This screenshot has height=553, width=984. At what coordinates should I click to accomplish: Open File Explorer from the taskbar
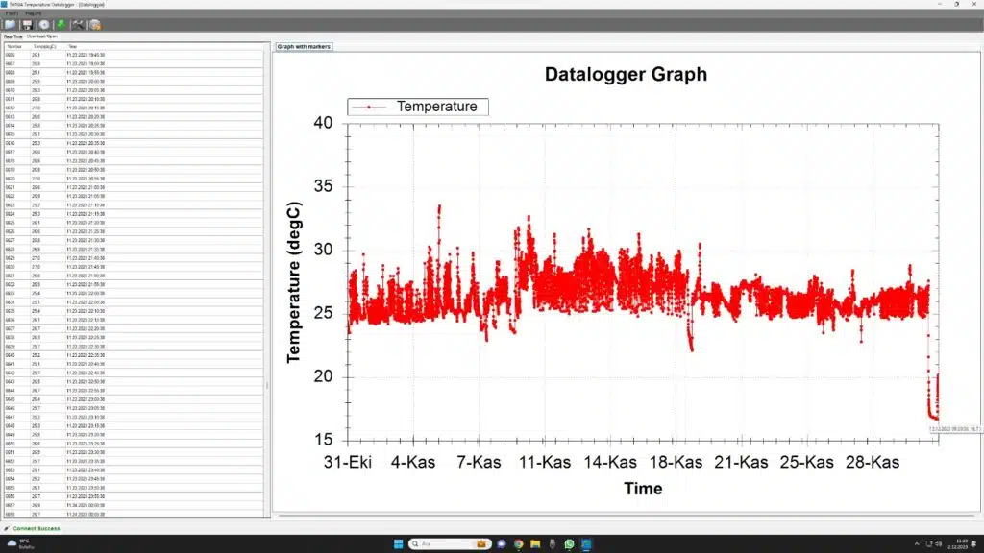(x=535, y=543)
